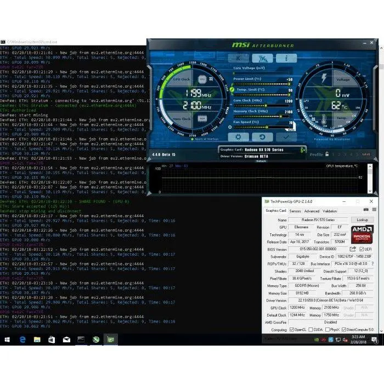The height and width of the screenshot is (384, 384).
Task: Click the profile lock icon
Action: [327, 154]
